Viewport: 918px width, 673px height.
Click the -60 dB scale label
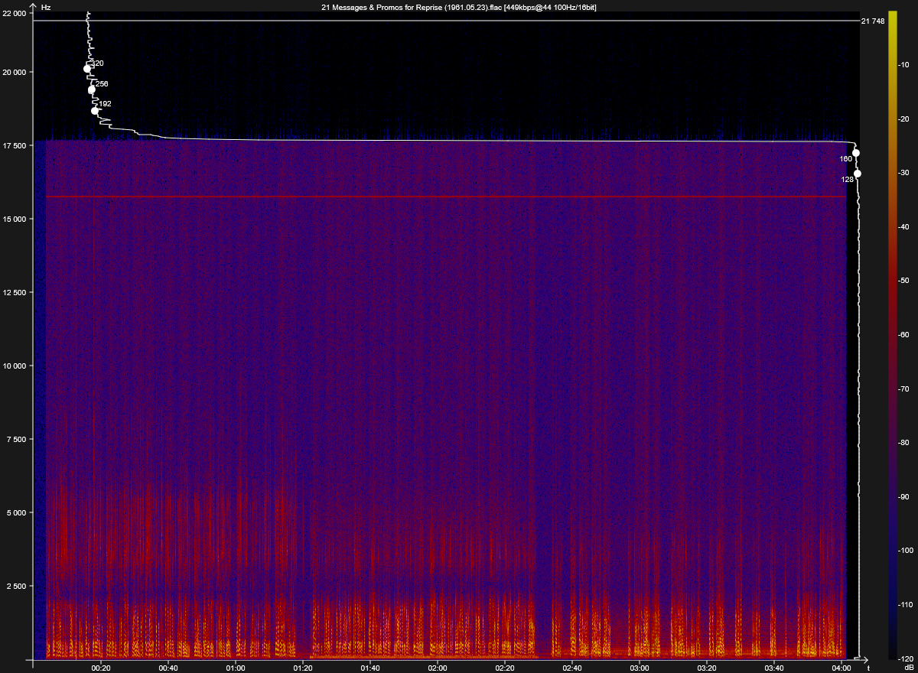pos(903,335)
